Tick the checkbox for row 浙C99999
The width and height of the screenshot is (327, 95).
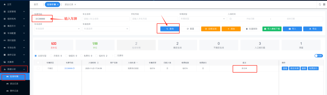(38, 68)
